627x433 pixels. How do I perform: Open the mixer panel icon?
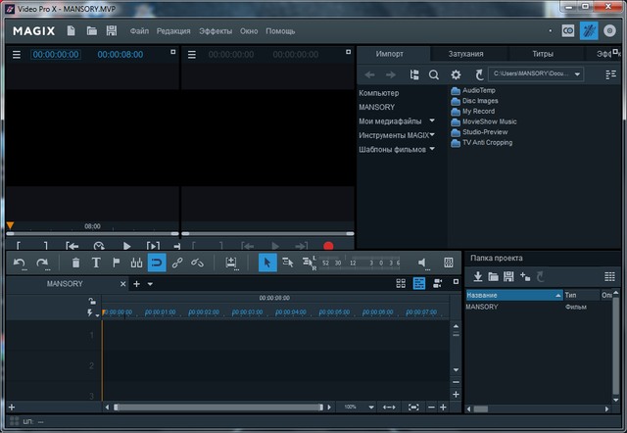point(449,263)
